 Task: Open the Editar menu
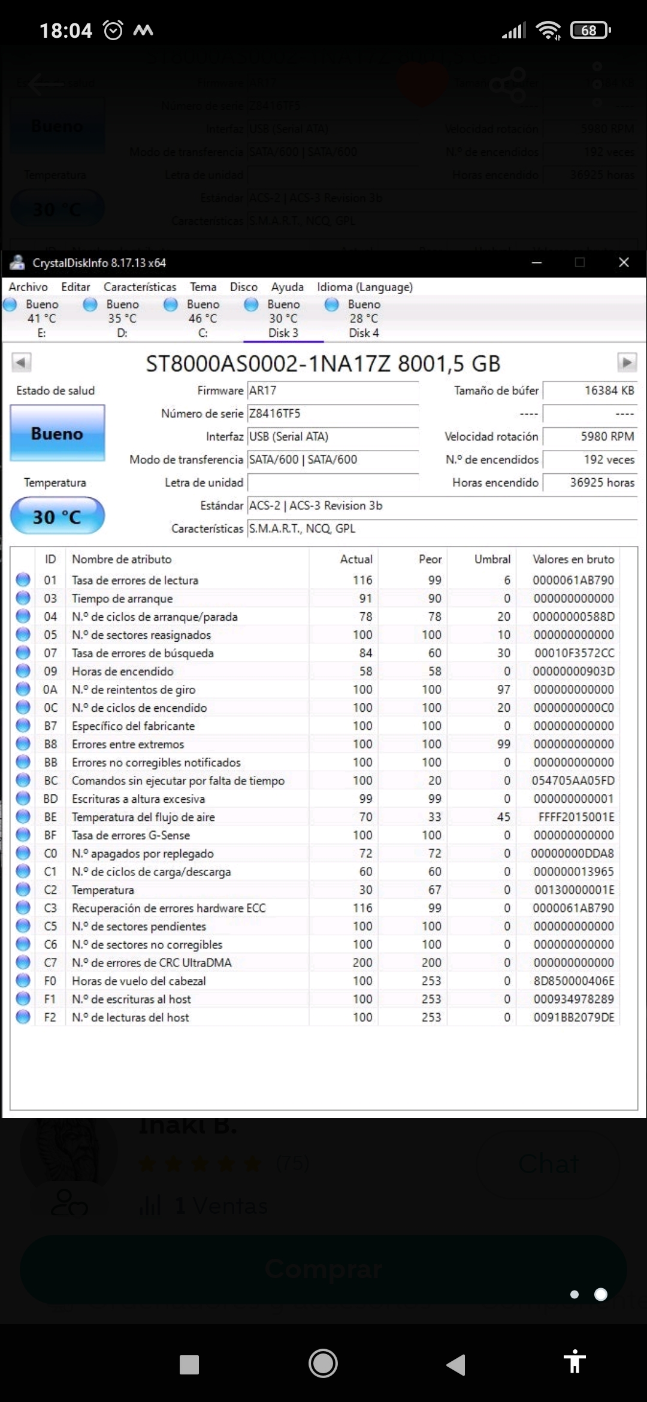point(75,287)
